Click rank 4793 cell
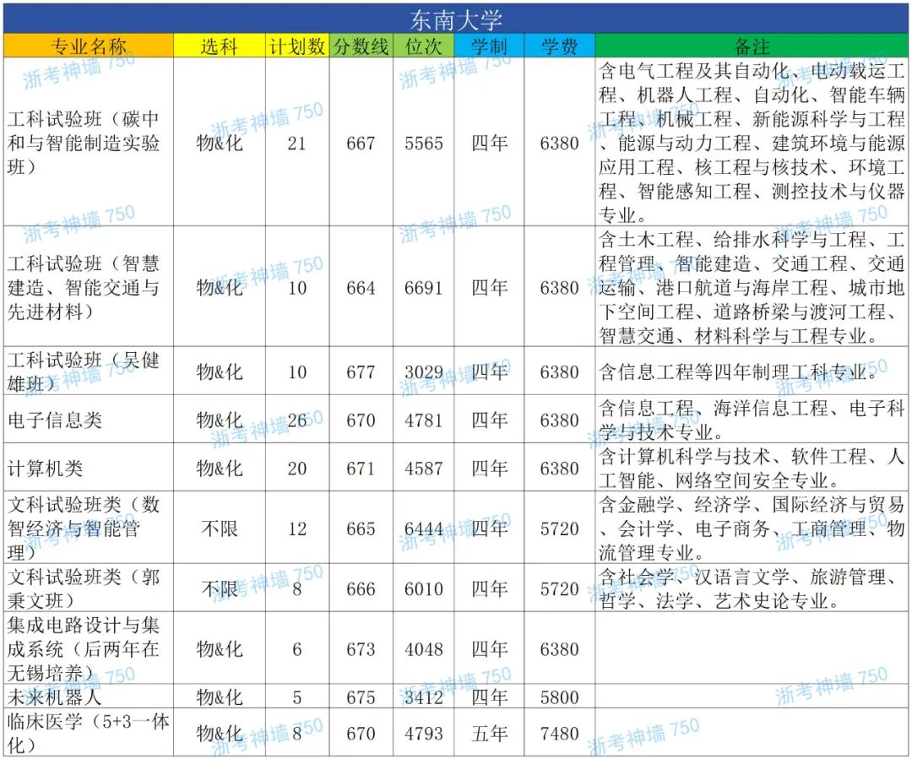This screenshot has height=759, width=912. [423, 733]
